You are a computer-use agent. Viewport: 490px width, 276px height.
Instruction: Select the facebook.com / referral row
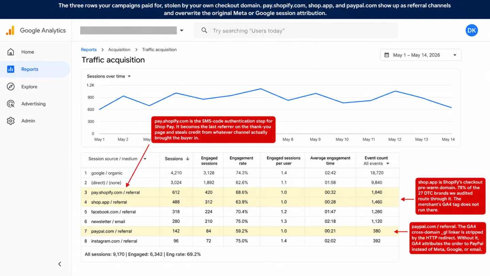[x=240, y=212]
